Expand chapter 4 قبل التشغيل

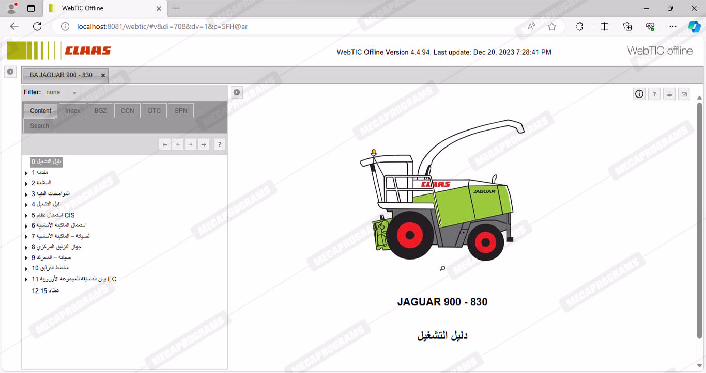[26, 204]
